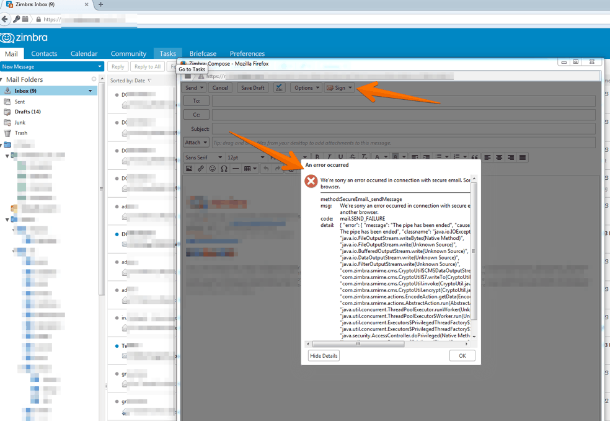Click Cancel in the compose window
Viewport: 610px width, 421px height.
220,87
